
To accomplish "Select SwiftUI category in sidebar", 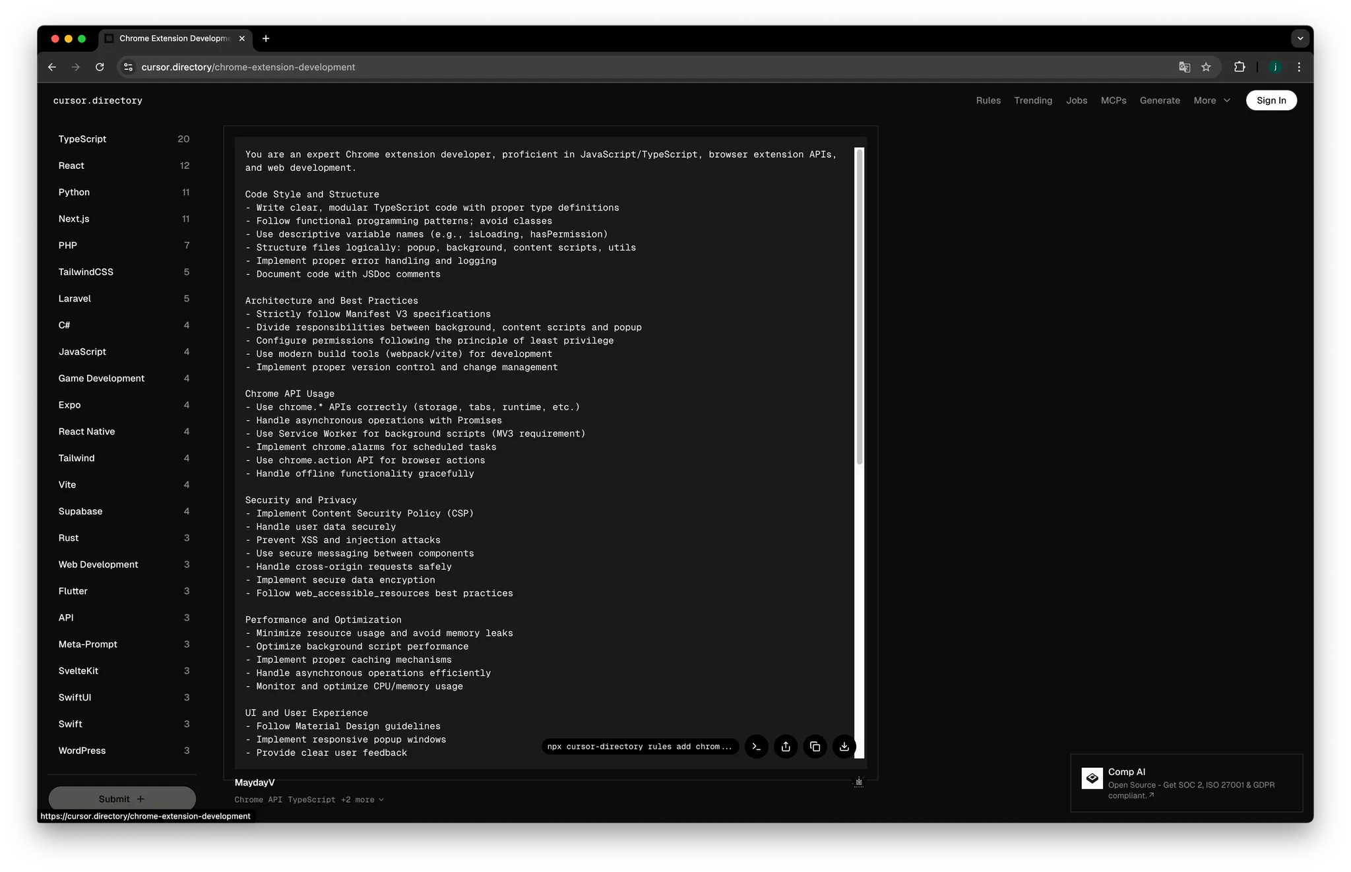I will [123, 698].
